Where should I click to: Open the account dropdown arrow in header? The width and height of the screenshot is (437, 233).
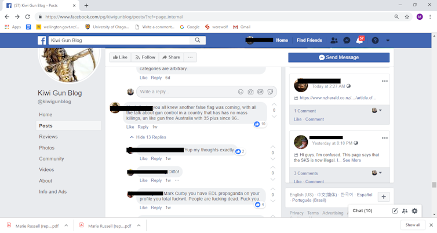click(x=388, y=41)
